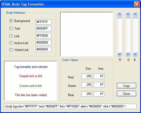Click the Copy button
Viewport: 141px width, 113px height.
tap(126, 86)
